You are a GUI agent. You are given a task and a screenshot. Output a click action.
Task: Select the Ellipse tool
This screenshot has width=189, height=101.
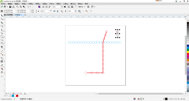click(x=2, y=40)
